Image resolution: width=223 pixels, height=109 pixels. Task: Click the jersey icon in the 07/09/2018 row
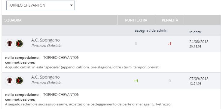tap(10, 81)
